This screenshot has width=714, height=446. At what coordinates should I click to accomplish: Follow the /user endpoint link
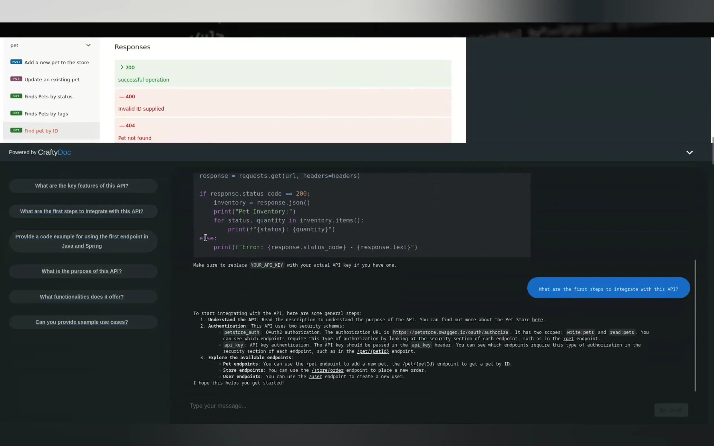coord(315,377)
